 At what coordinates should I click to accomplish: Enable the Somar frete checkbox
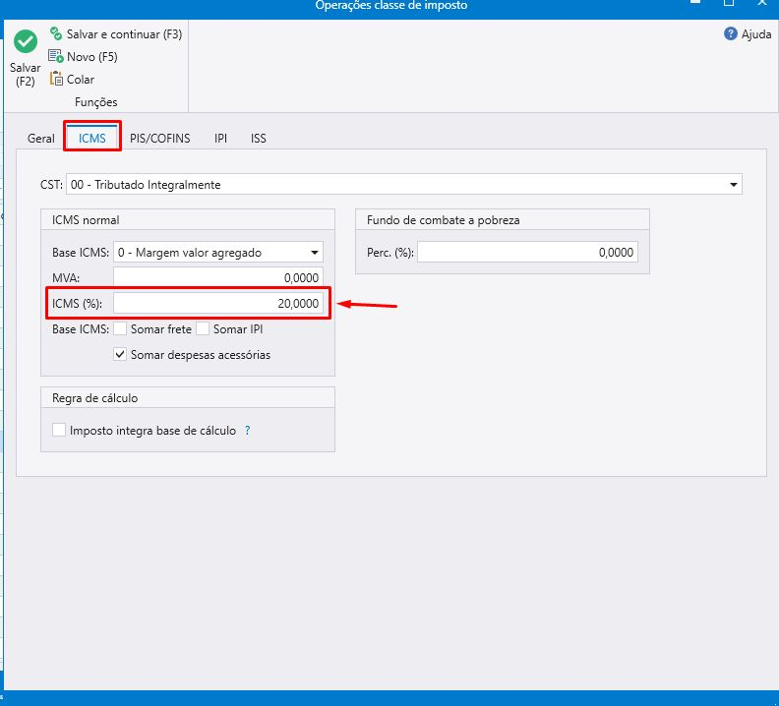click(x=121, y=329)
